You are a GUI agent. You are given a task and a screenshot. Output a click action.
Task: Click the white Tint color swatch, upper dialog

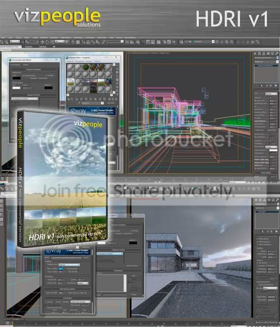[16, 88]
